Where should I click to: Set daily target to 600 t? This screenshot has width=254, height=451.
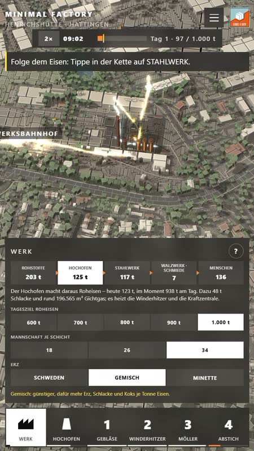(x=33, y=322)
